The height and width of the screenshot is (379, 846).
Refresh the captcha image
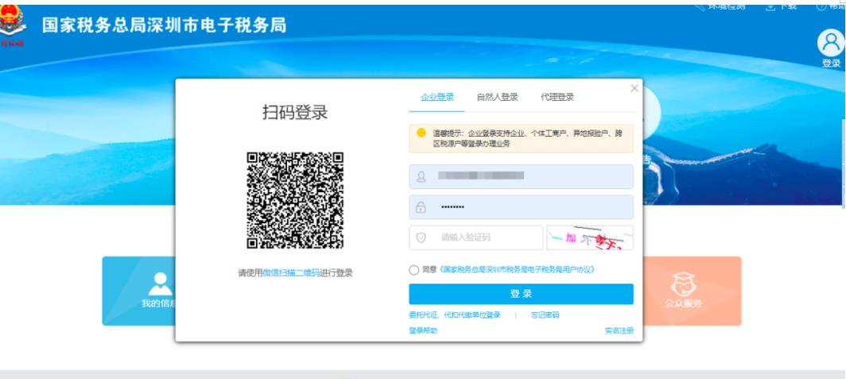(x=590, y=237)
